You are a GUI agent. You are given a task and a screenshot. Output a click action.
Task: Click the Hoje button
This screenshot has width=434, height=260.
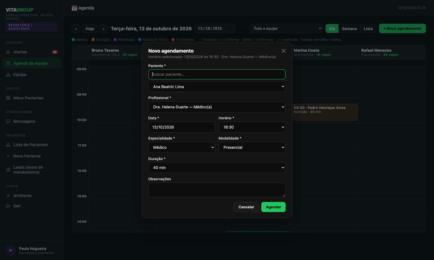coord(90,29)
